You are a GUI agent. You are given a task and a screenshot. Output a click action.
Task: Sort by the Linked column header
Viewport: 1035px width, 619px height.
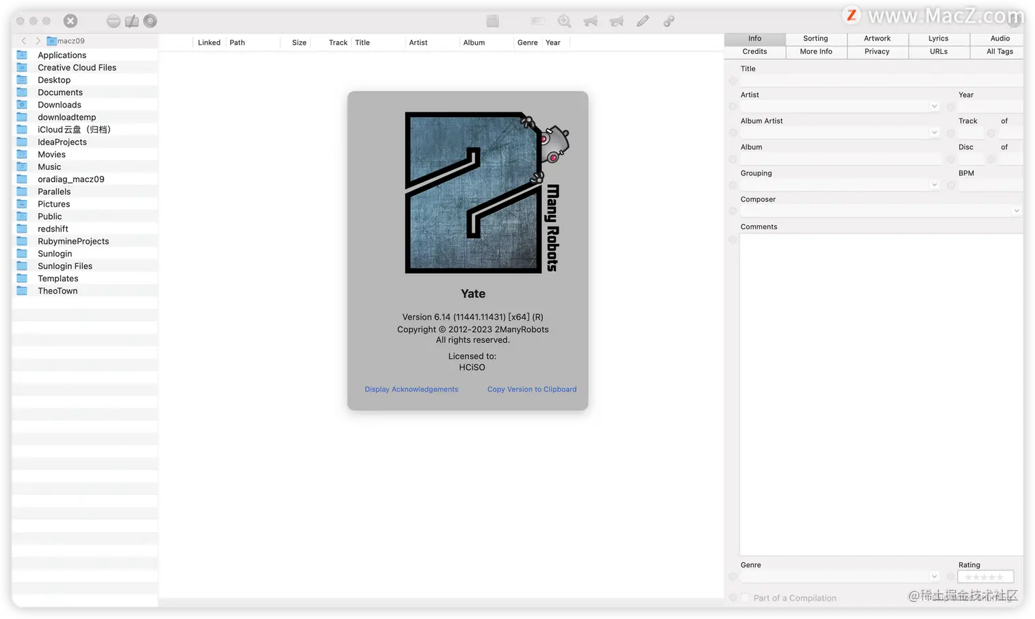(209, 42)
